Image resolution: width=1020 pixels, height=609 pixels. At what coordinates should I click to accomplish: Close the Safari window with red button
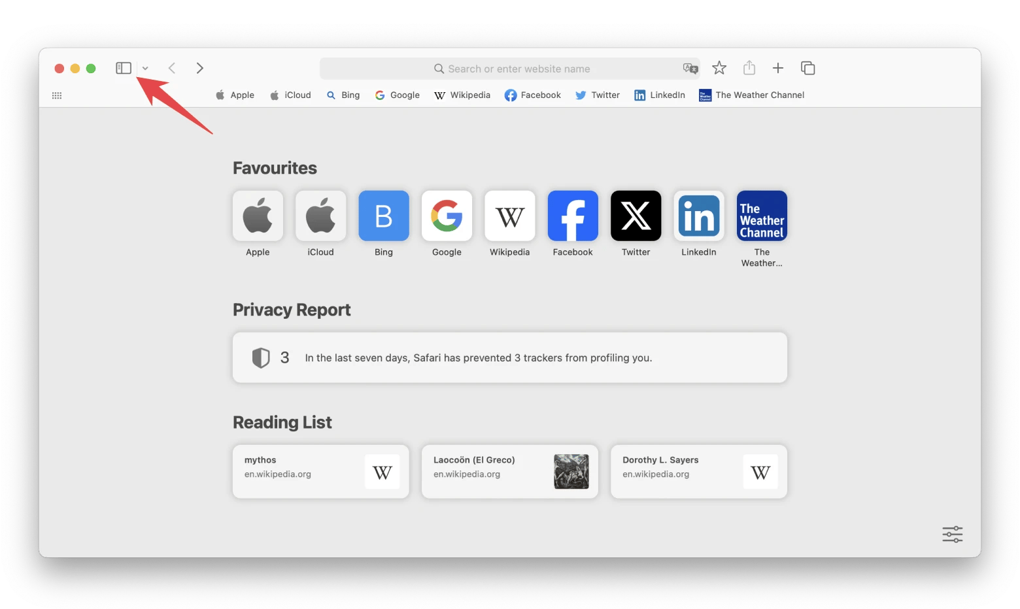[59, 69]
